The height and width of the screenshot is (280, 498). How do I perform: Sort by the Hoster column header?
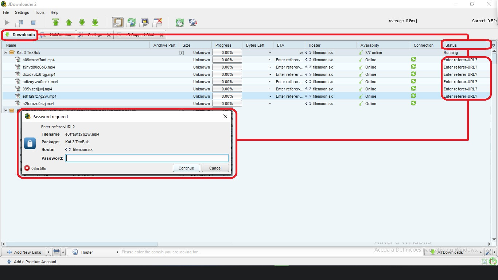click(x=331, y=45)
